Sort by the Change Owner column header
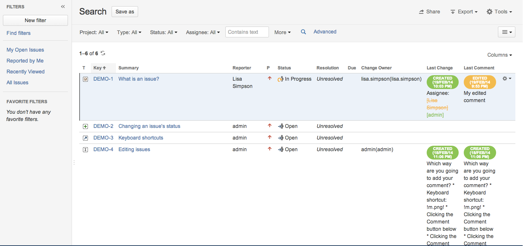Image resolution: width=523 pixels, height=246 pixels. pos(377,68)
